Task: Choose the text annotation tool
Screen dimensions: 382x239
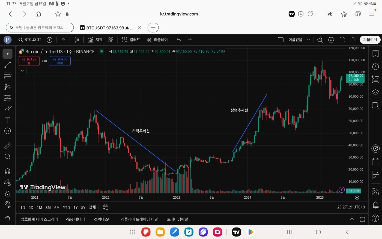Action: click(8, 120)
